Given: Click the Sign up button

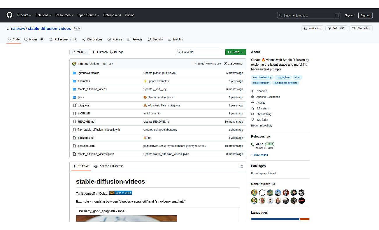Looking at the screenshot, I should coord(365,15).
